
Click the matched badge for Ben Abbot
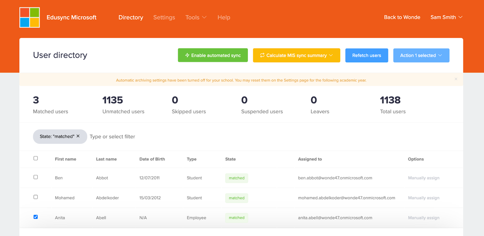coord(237,178)
